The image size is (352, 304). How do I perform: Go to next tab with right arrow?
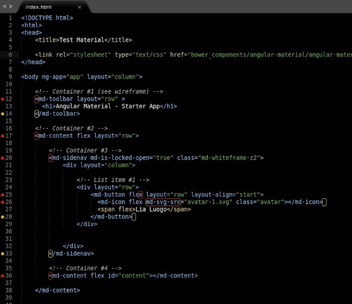coord(11,7)
